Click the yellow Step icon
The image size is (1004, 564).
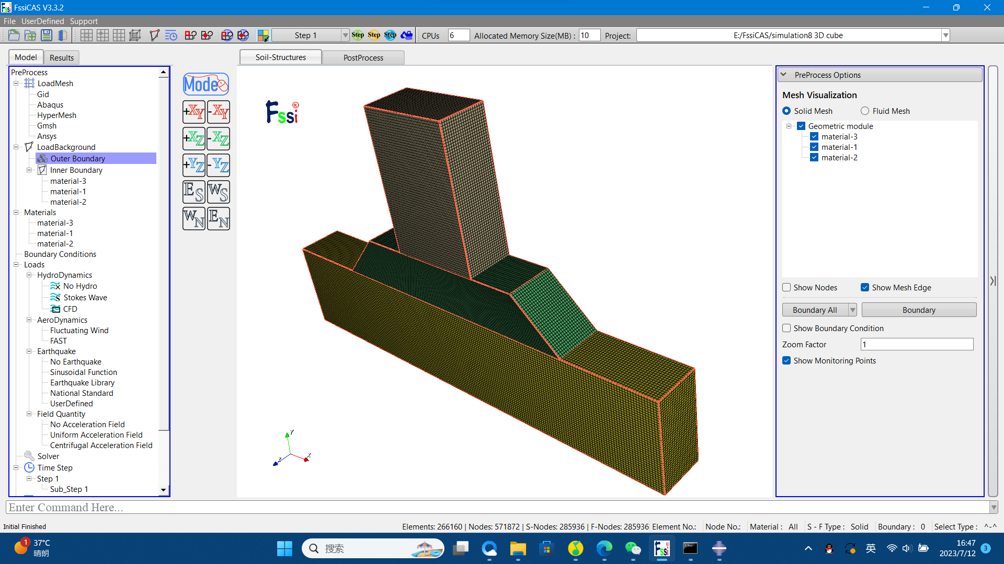pos(374,35)
